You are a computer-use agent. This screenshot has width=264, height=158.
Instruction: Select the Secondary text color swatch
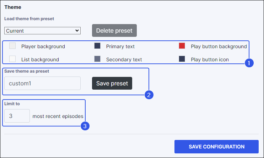97,59
